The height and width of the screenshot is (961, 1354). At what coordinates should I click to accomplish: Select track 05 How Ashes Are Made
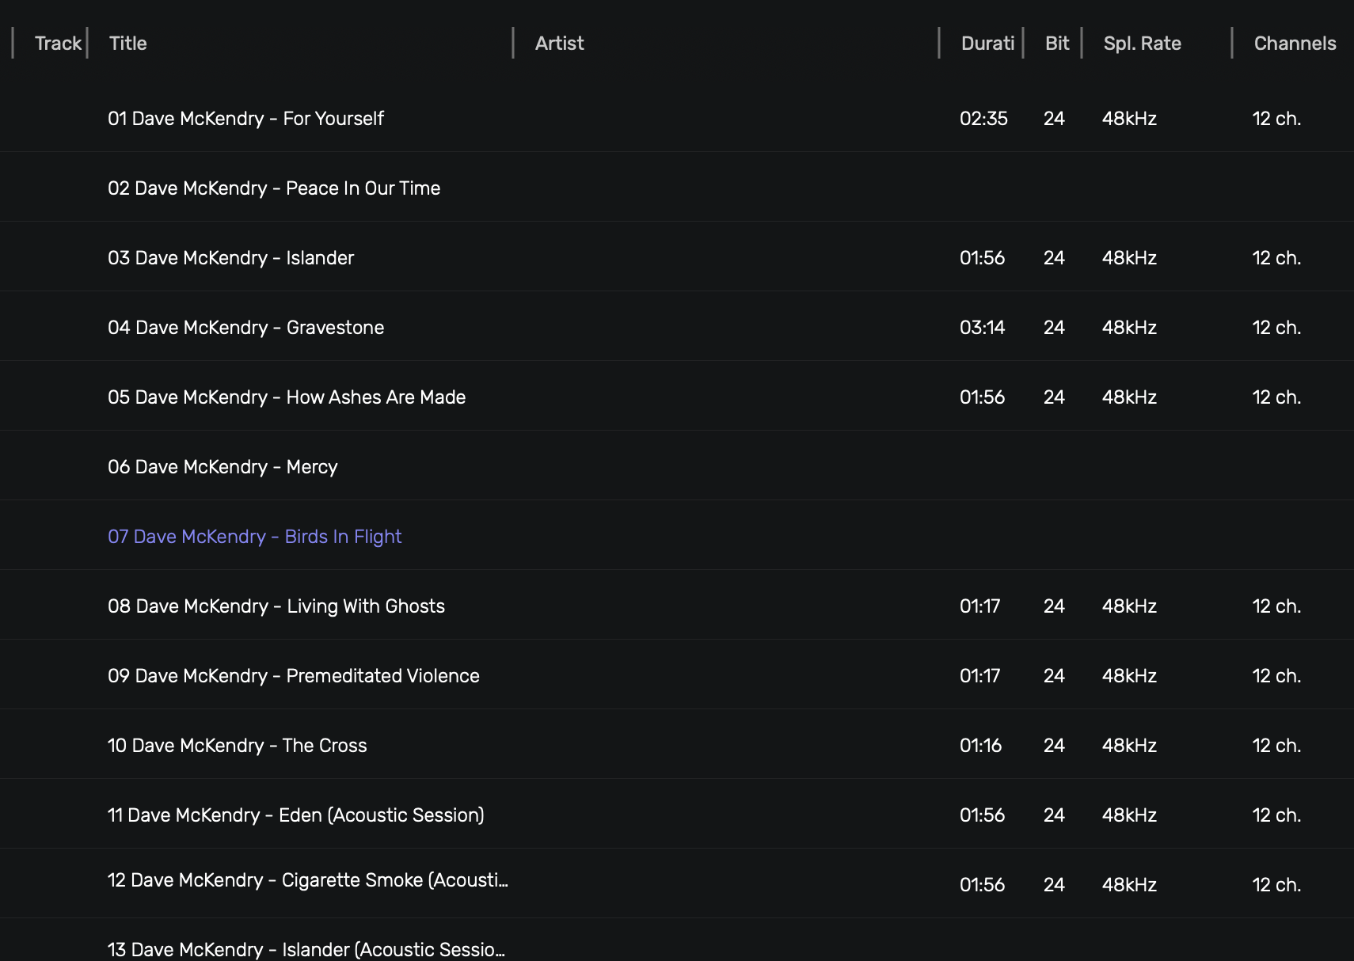677,397
